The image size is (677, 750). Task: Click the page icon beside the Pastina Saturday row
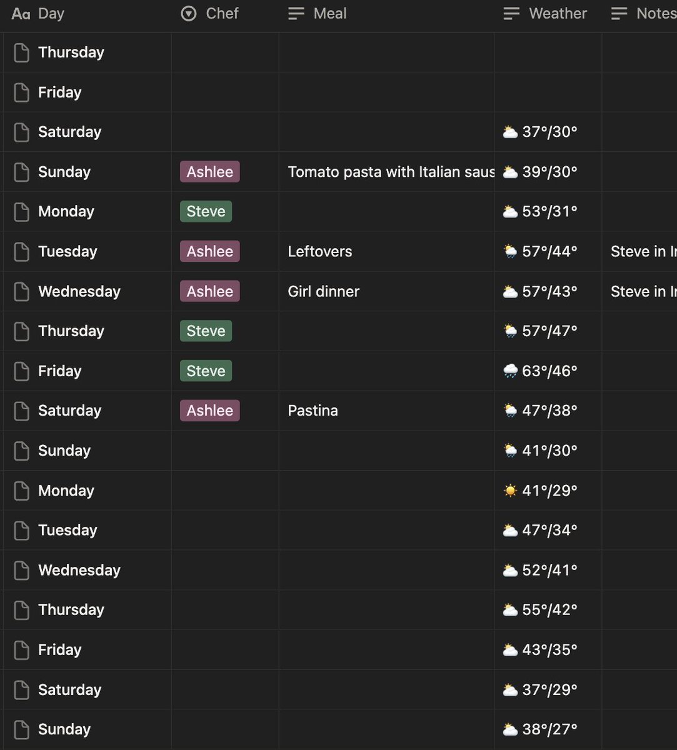click(x=21, y=411)
